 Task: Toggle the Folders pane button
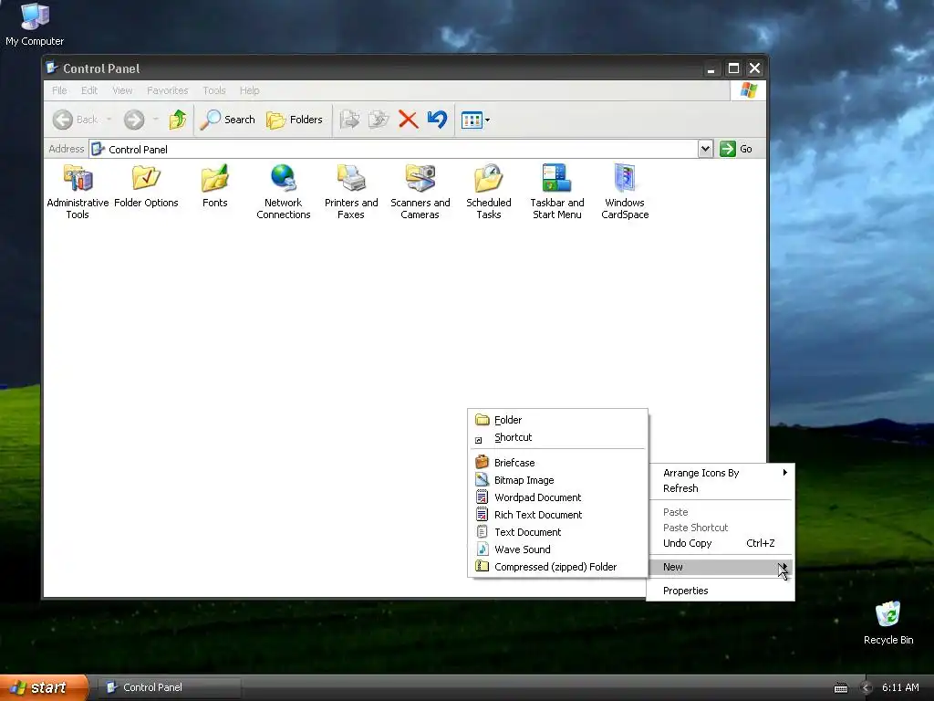click(295, 120)
